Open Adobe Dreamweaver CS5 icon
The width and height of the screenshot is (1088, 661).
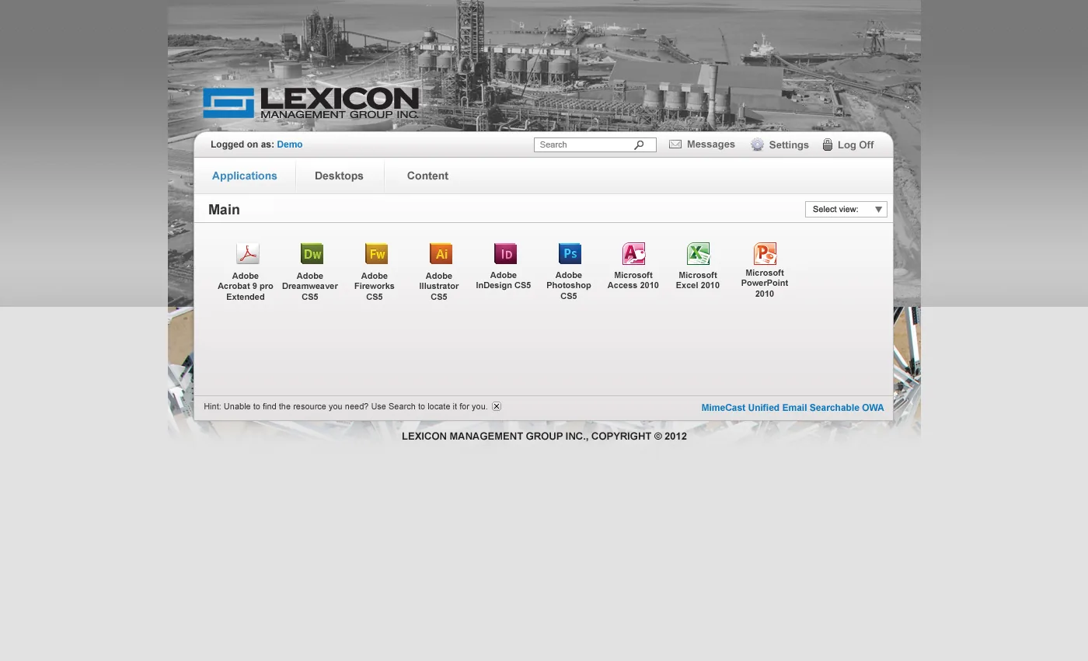point(312,254)
